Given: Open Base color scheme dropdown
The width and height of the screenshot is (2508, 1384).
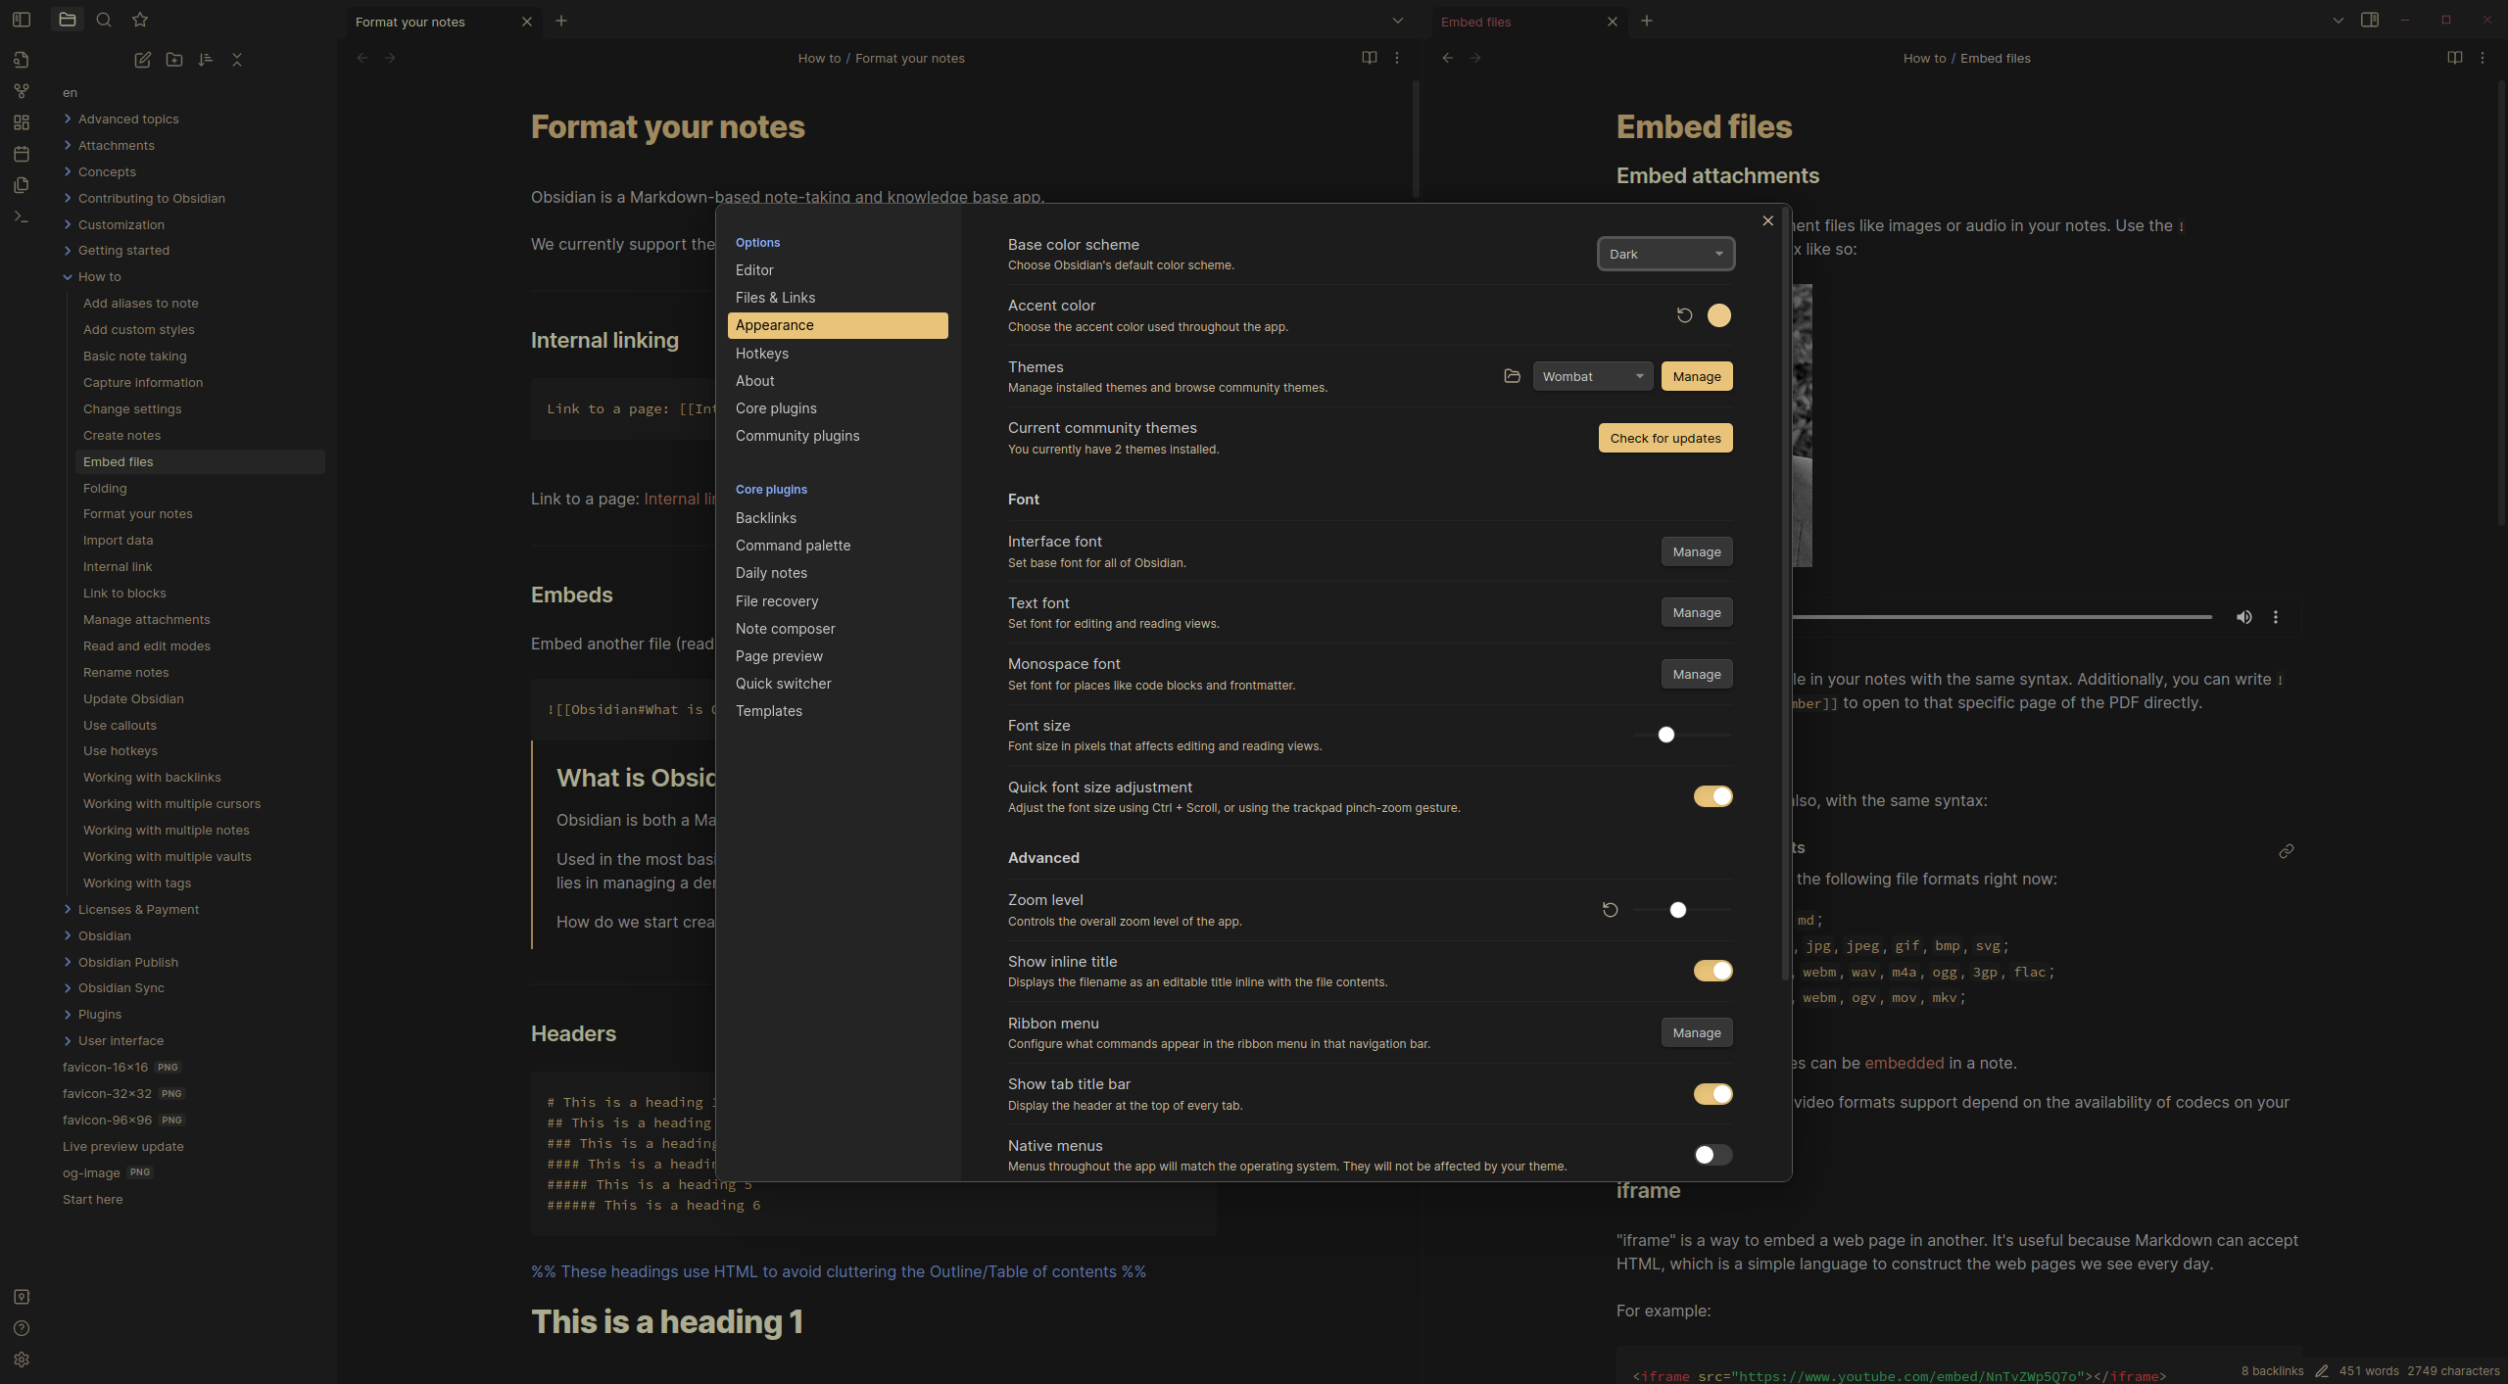Looking at the screenshot, I should [x=1665, y=254].
